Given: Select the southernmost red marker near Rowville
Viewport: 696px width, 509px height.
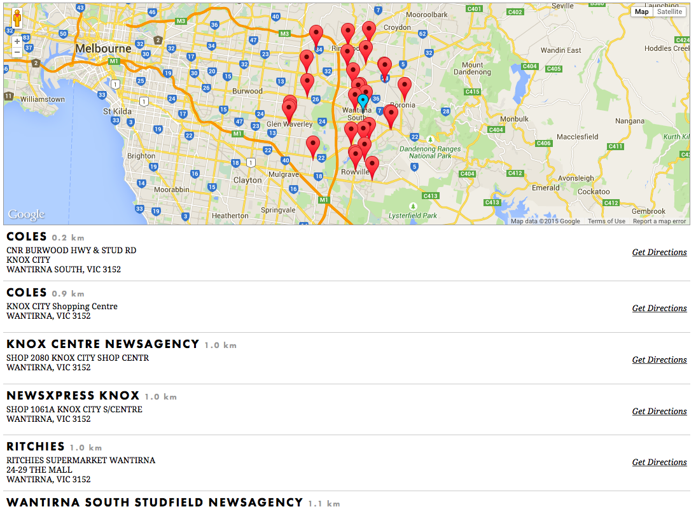Looking at the screenshot, I should 372,166.
